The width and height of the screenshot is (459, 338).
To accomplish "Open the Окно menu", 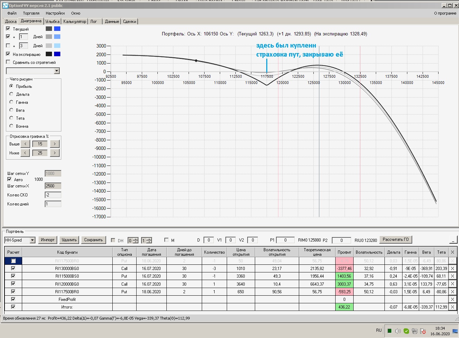I will pyautogui.click(x=76, y=13).
